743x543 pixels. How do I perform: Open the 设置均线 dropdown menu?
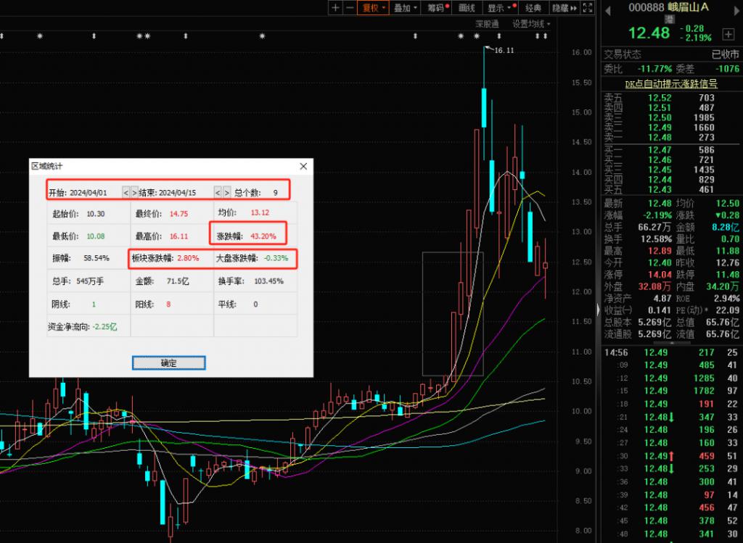click(530, 24)
